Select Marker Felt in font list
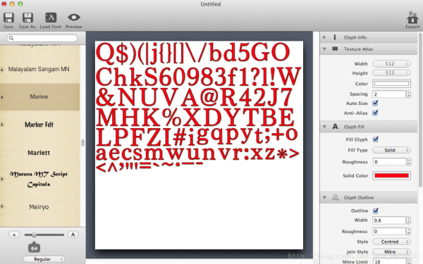This screenshot has width=423, height=264. [39, 125]
